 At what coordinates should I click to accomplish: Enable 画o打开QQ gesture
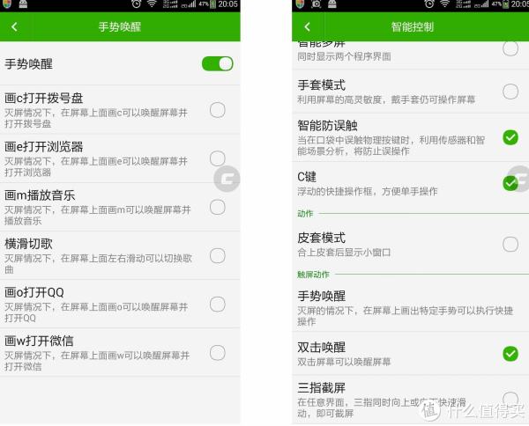point(217,304)
